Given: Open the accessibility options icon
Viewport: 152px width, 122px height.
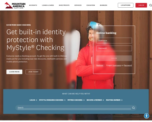Looking at the screenshot, I should tap(146, 116).
